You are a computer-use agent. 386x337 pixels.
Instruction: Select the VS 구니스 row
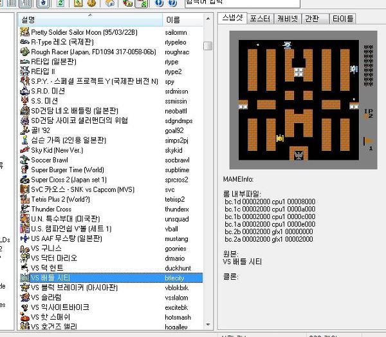coord(111,248)
